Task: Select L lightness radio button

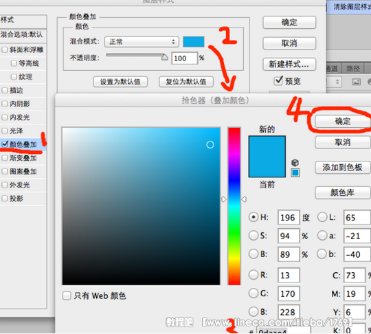Action: (322, 217)
